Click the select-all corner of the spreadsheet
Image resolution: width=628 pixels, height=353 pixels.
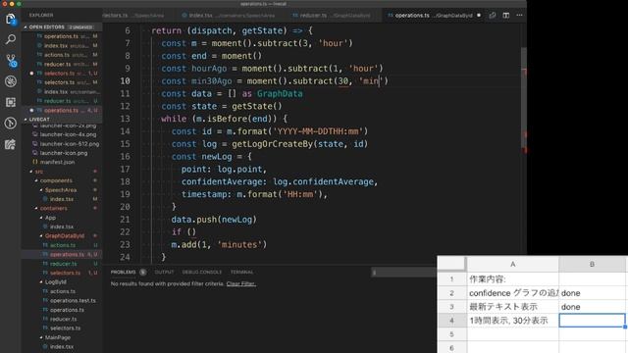coord(451,264)
